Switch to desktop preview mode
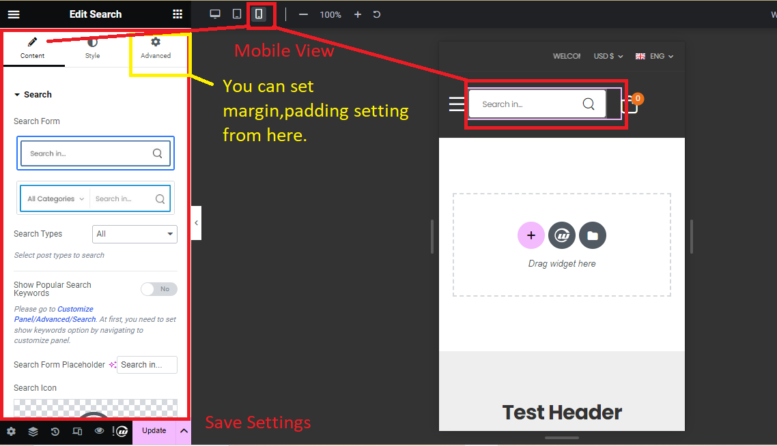This screenshot has height=446, width=777. (215, 14)
